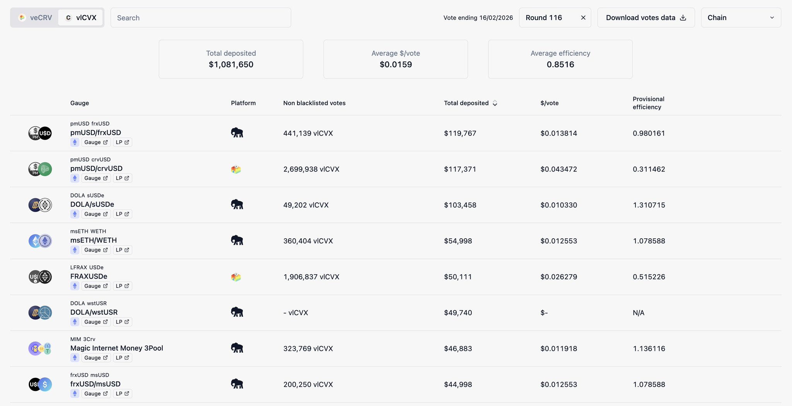Click the elephant platform icon for pmUSD/frxUSD
This screenshot has height=406, width=792.
237,133
